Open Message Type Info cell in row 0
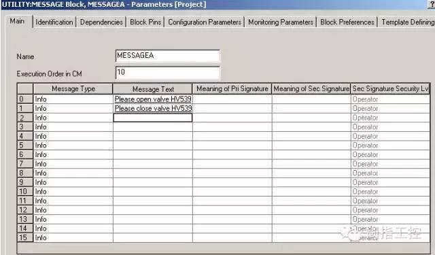435x255 pixels. [73, 99]
